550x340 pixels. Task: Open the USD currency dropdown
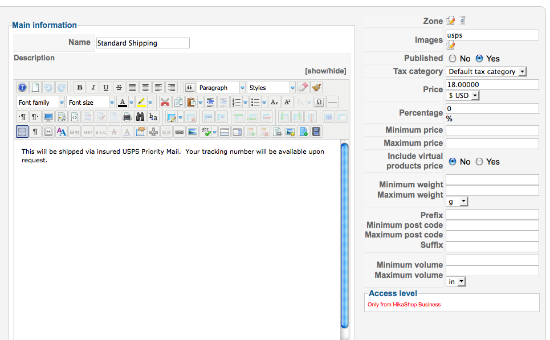463,95
